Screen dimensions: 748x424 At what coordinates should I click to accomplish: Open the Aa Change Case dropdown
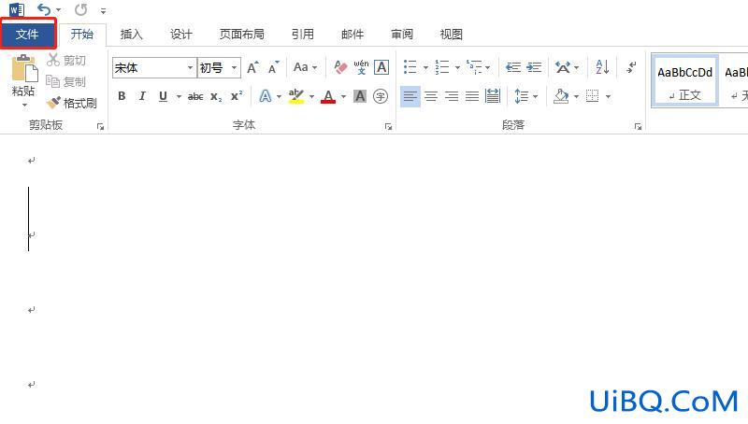[306, 67]
